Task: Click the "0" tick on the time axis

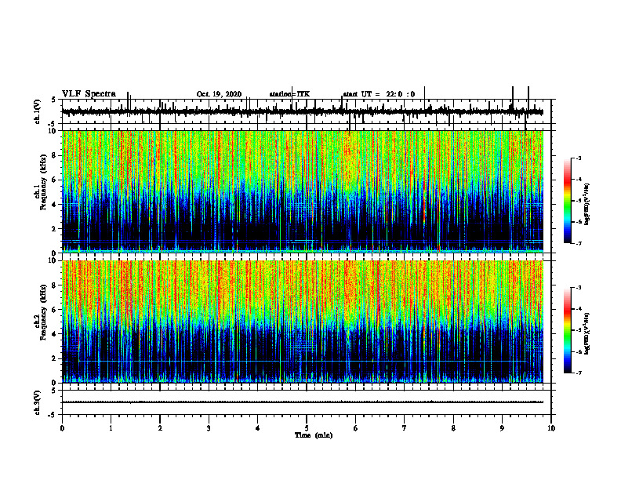Action: click(62, 428)
